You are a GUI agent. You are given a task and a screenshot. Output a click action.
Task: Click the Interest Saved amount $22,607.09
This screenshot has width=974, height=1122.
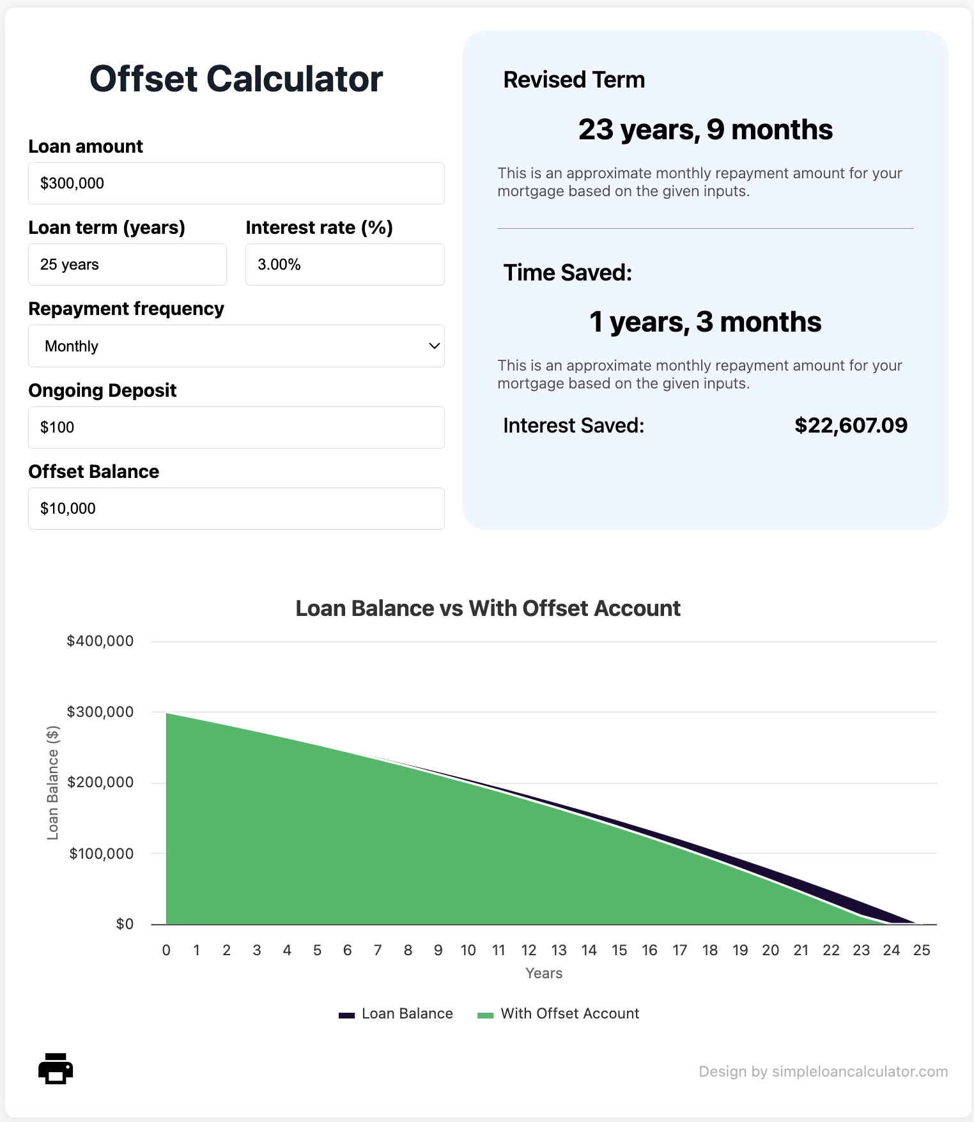[851, 426]
